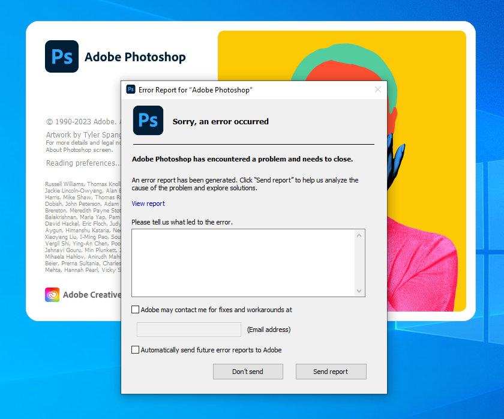Image resolution: width=504 pixels, height=419 pixels.
Task: Click the Don't send button
Action: pyautogui.click(x=248, y=371)
